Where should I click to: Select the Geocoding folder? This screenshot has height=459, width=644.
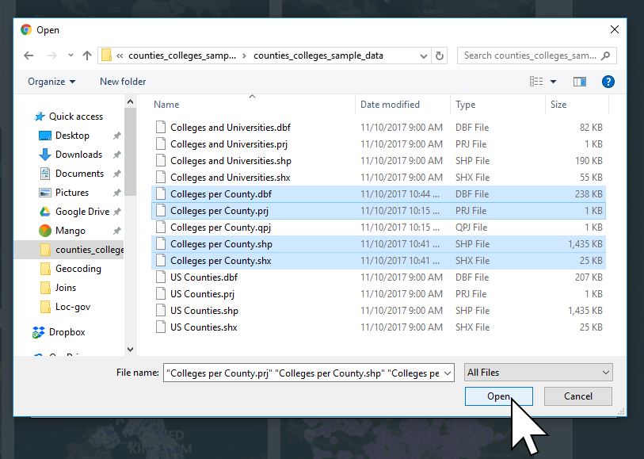coord(77,268)
